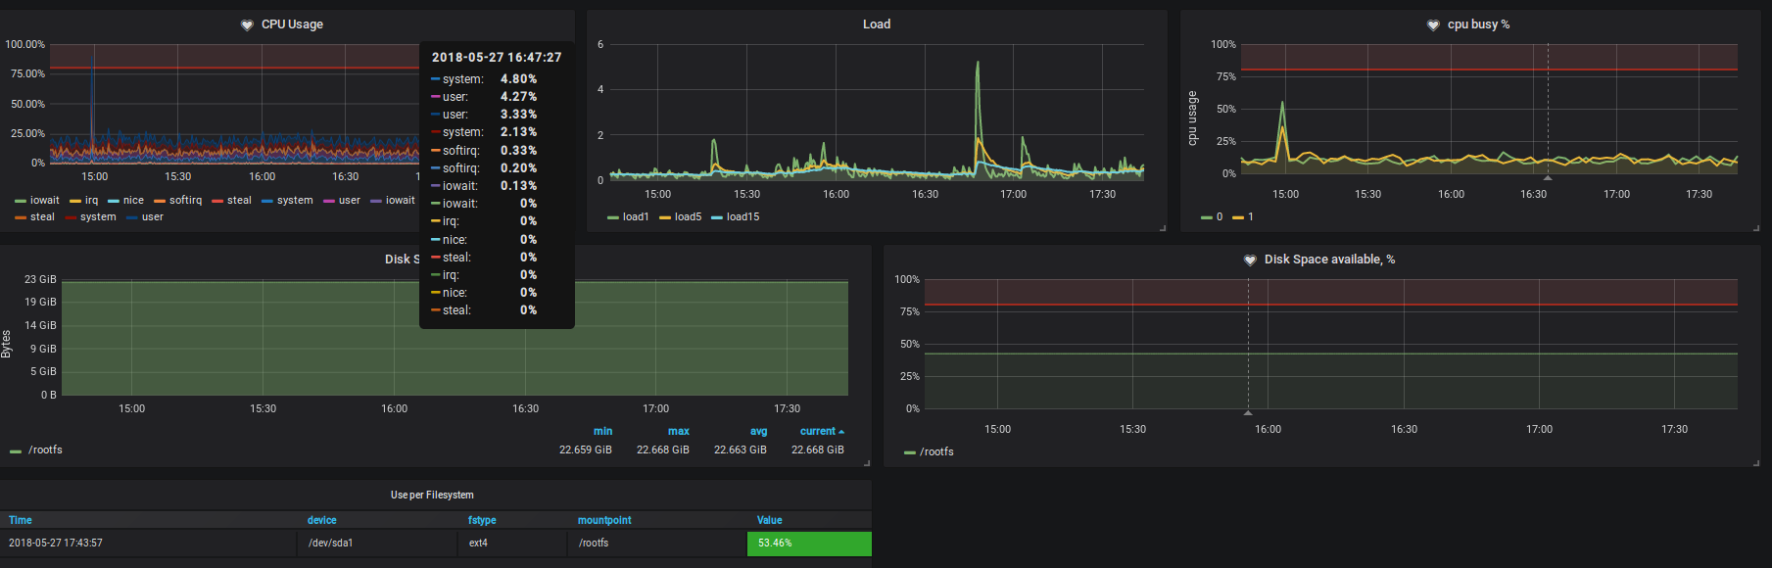Click the min value 22.659 GiB

(586, 450)
